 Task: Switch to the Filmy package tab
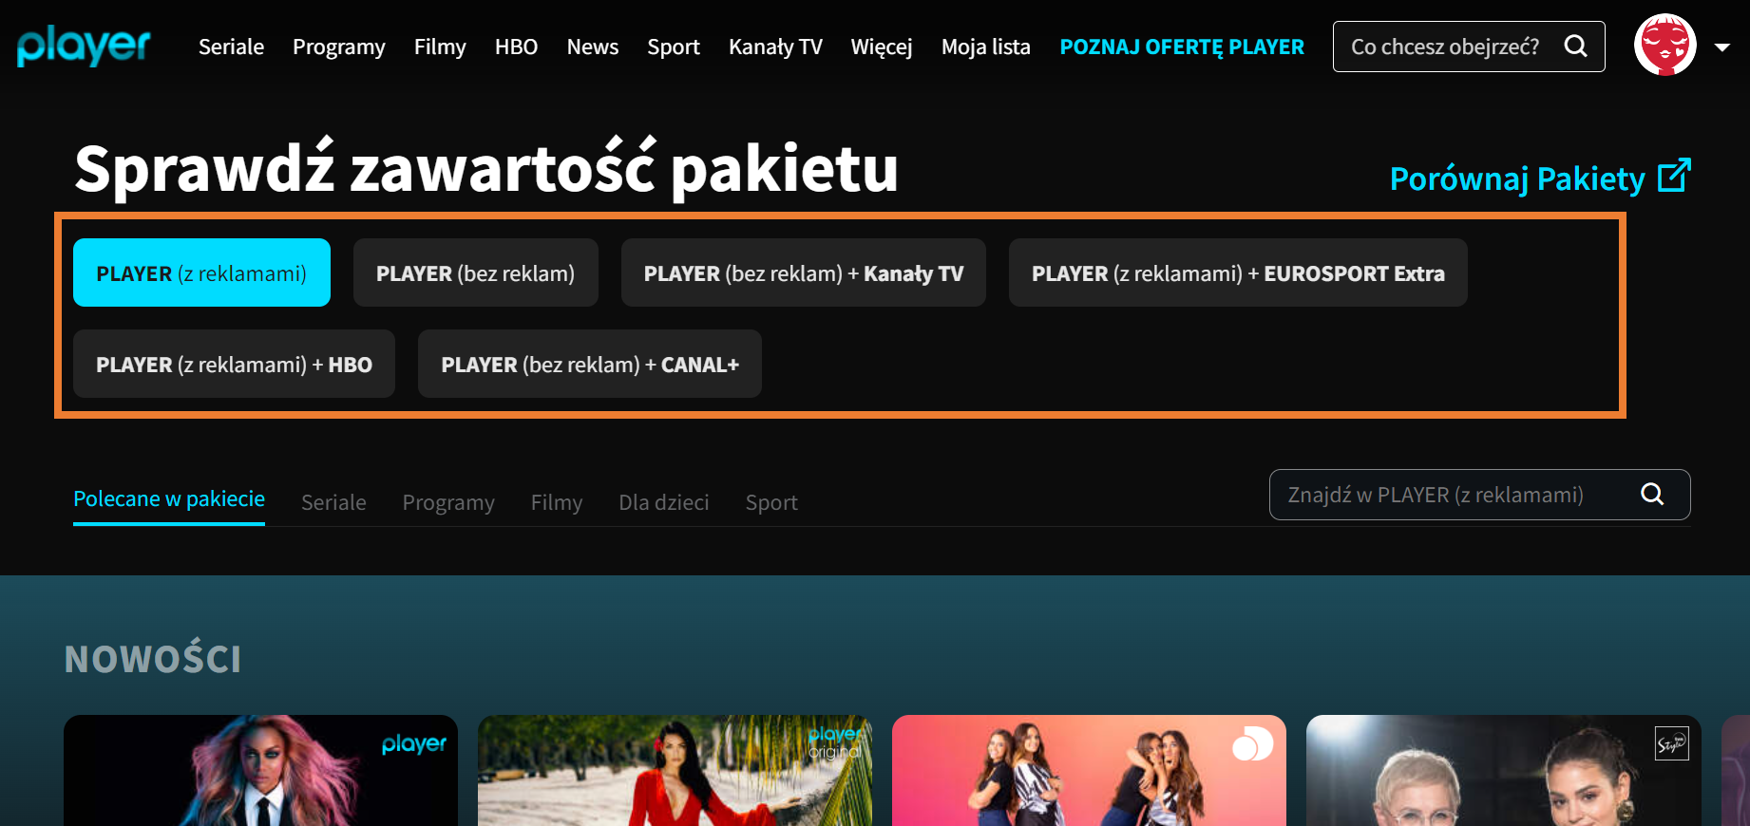(557, 502)
